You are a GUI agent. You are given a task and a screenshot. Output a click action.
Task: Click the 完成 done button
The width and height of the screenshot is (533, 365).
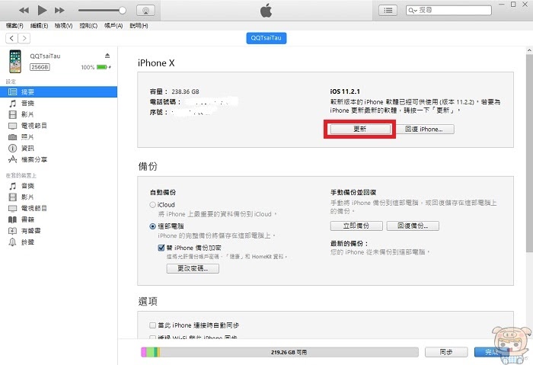click(492, 352)
